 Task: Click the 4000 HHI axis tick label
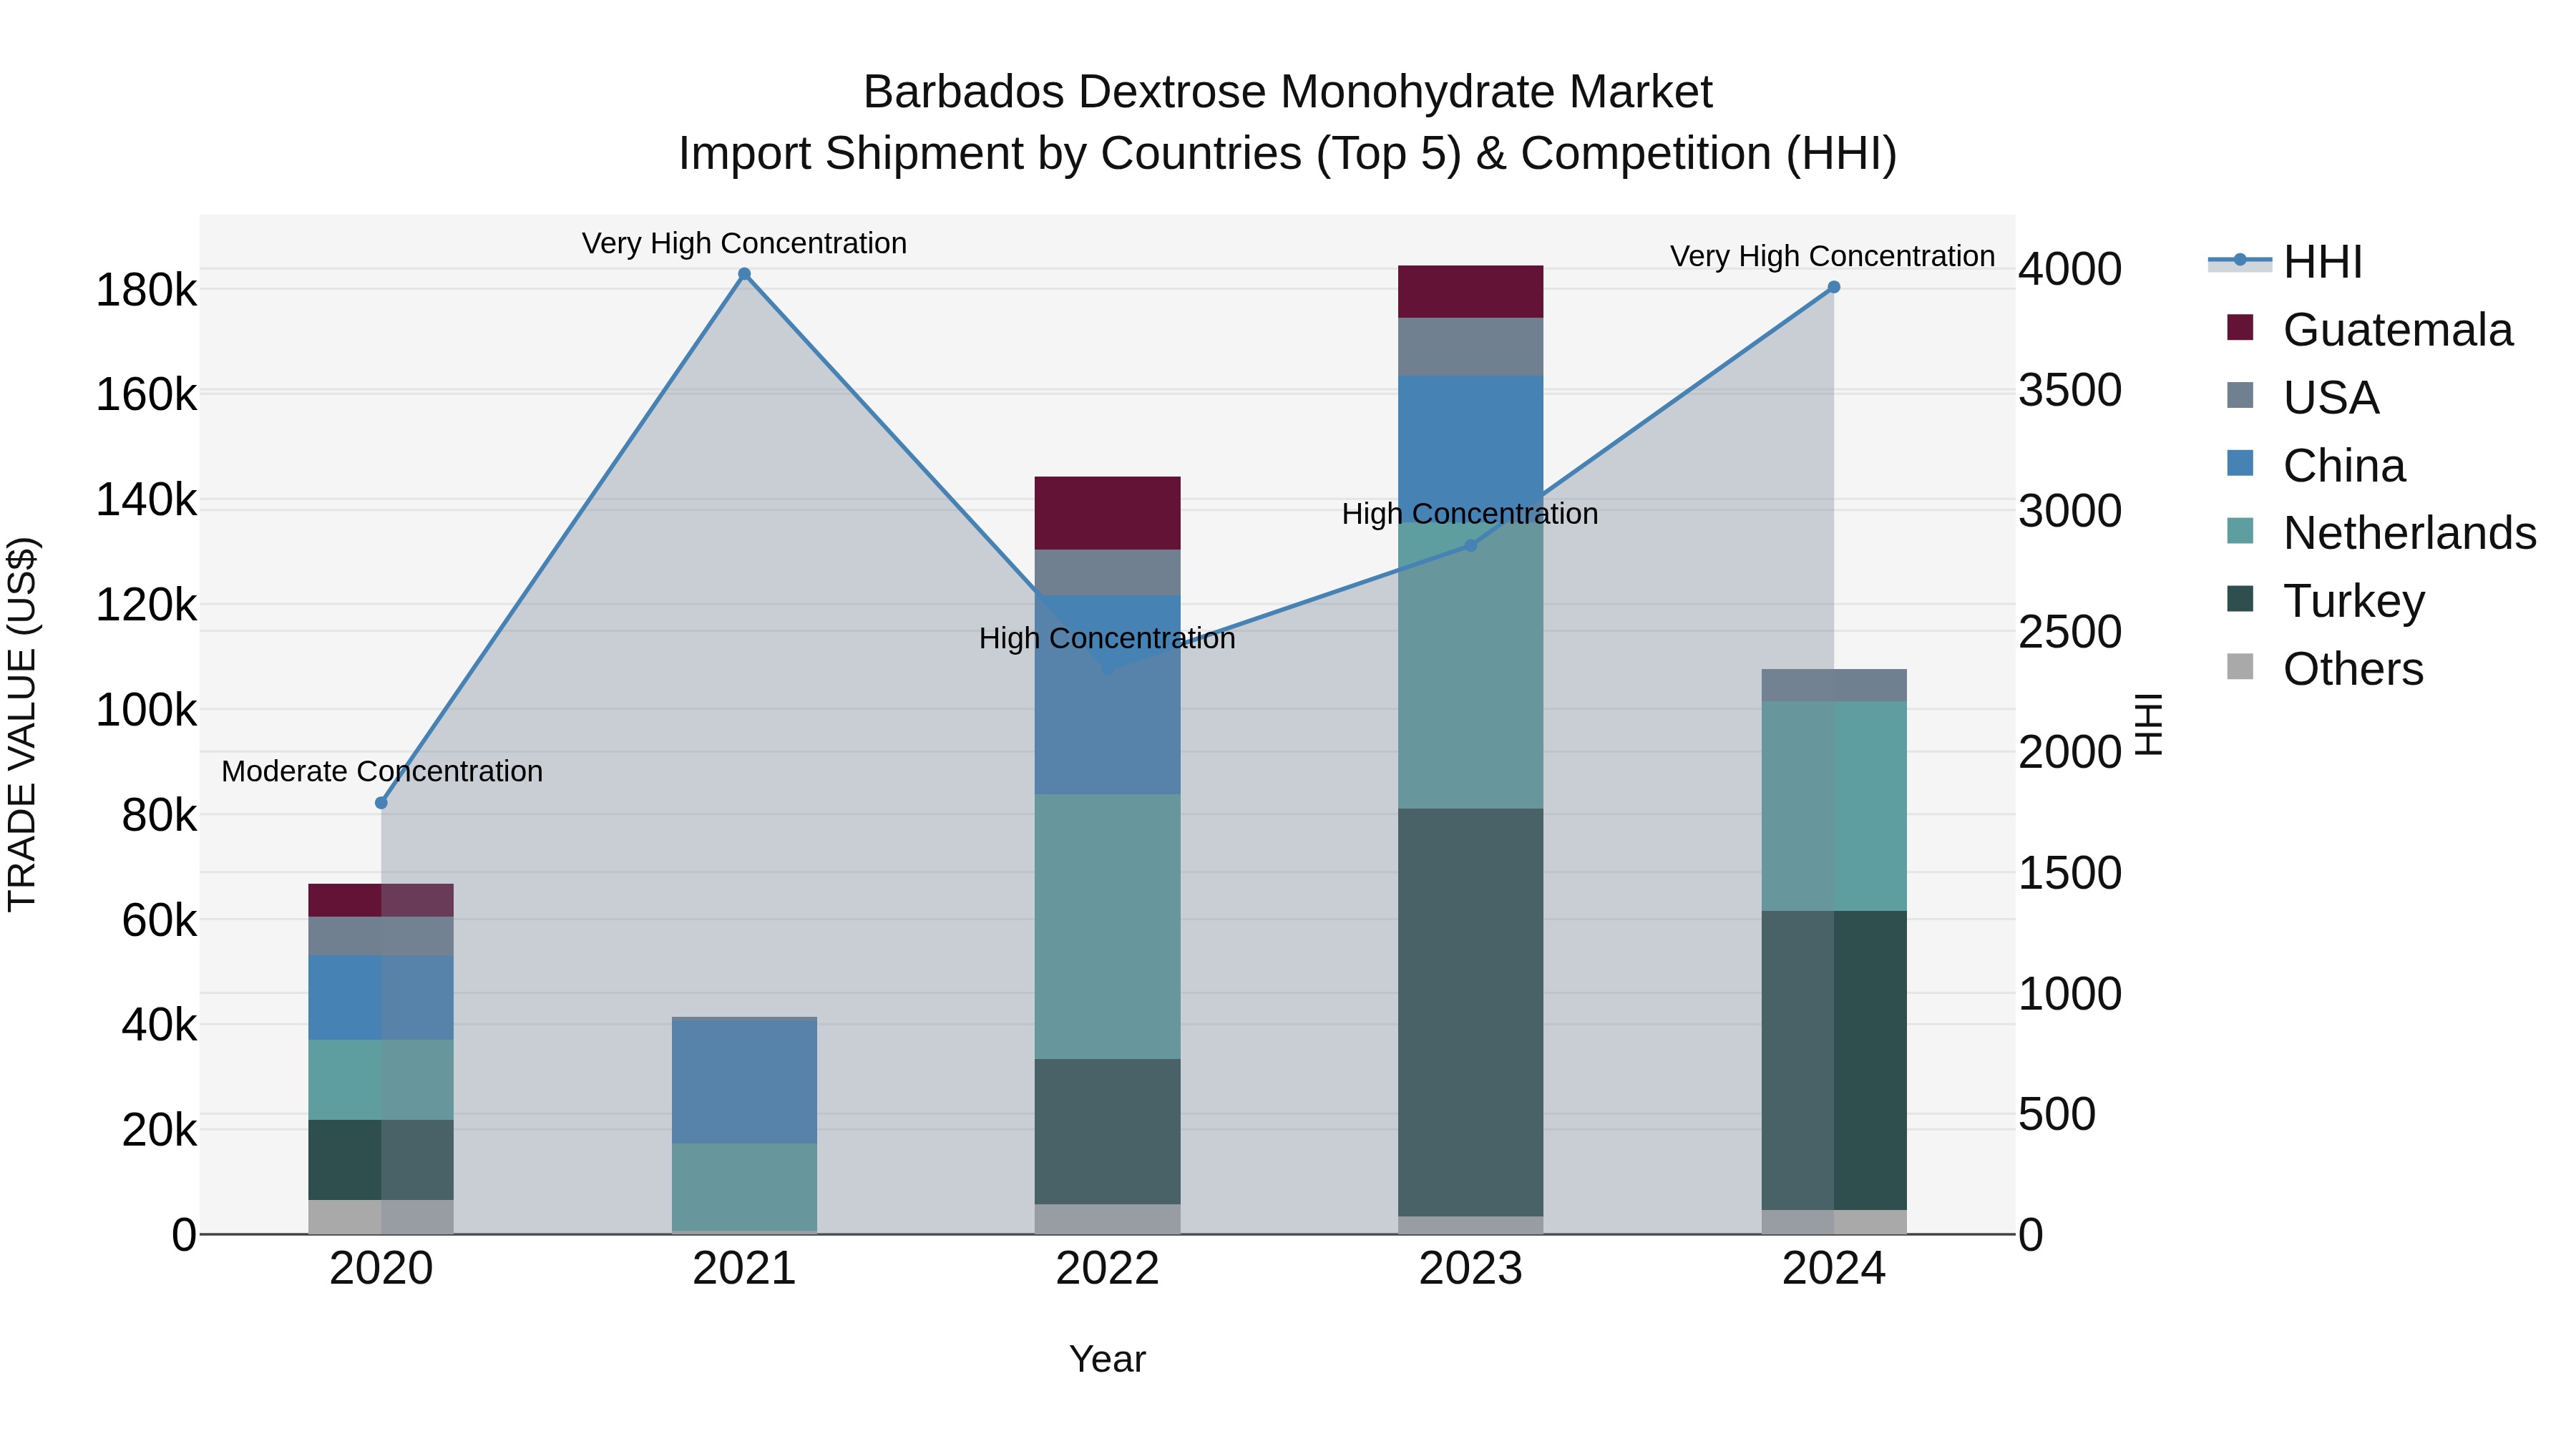tap(2069, 269)
